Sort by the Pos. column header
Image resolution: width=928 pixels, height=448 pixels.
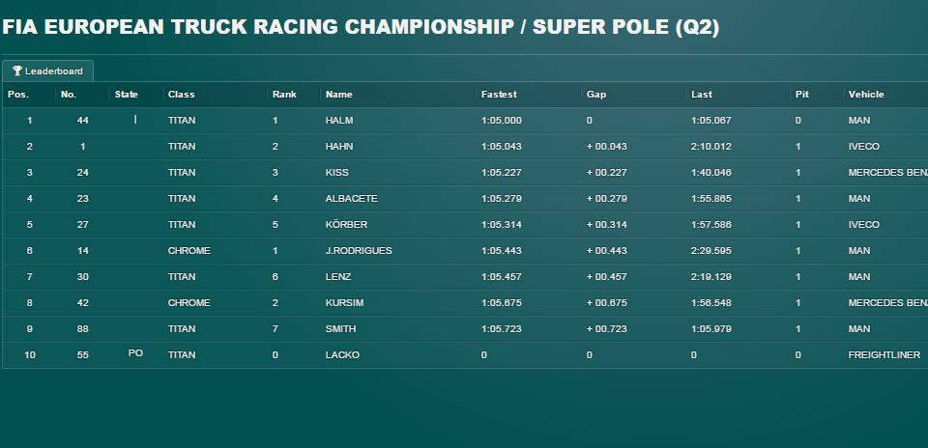click(x=18, y=95)
